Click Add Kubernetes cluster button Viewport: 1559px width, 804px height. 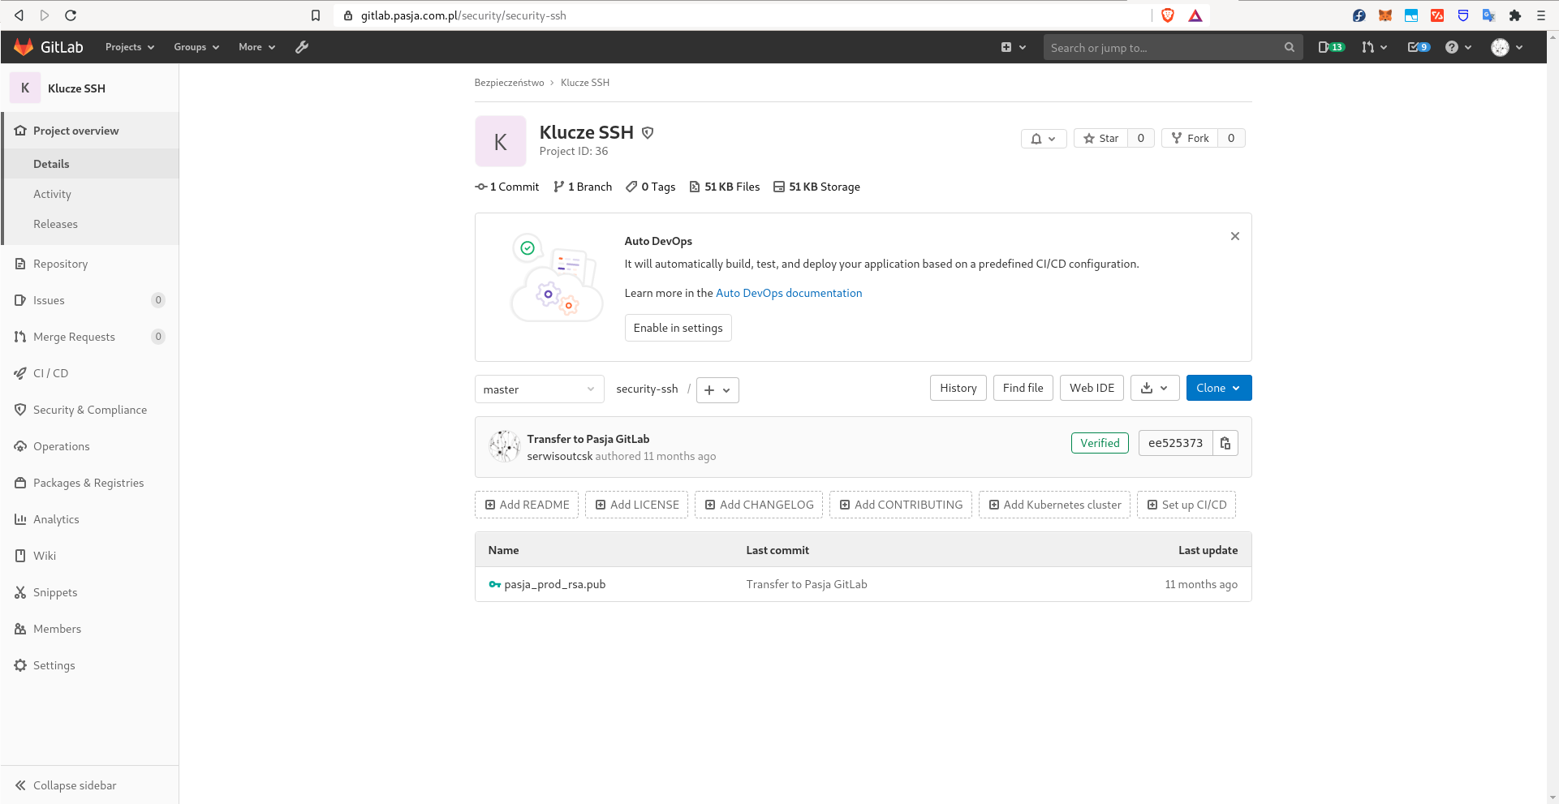[x=1054, y=505]
